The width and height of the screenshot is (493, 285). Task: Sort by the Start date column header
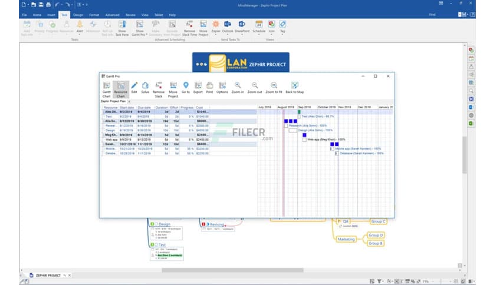(127, 107)
